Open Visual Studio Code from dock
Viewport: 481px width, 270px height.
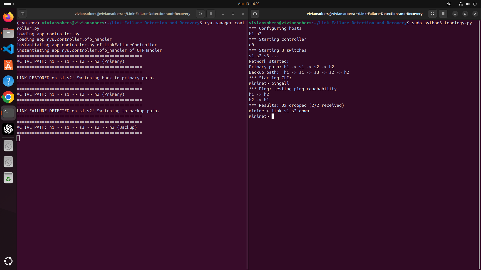tap(8, 49)
